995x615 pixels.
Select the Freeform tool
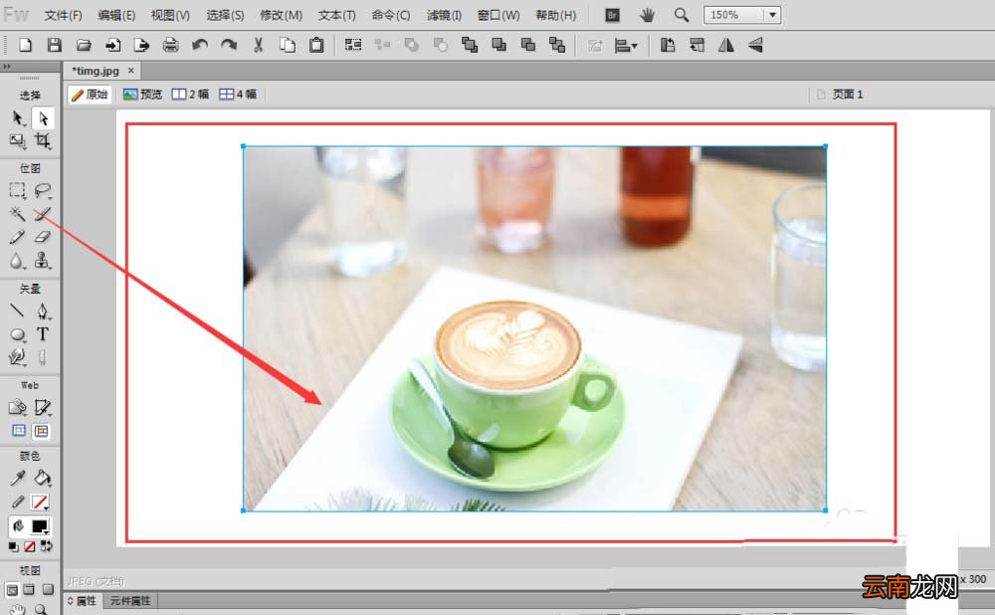[x=18, y=357]
